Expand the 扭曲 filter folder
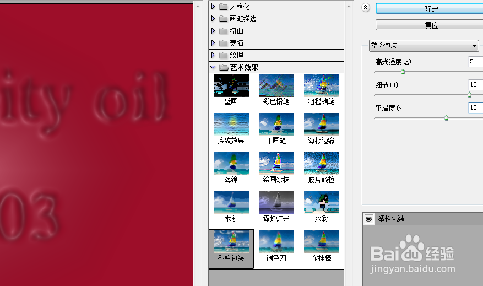This screenshot has height=286, width=483. tap(213, 31)
